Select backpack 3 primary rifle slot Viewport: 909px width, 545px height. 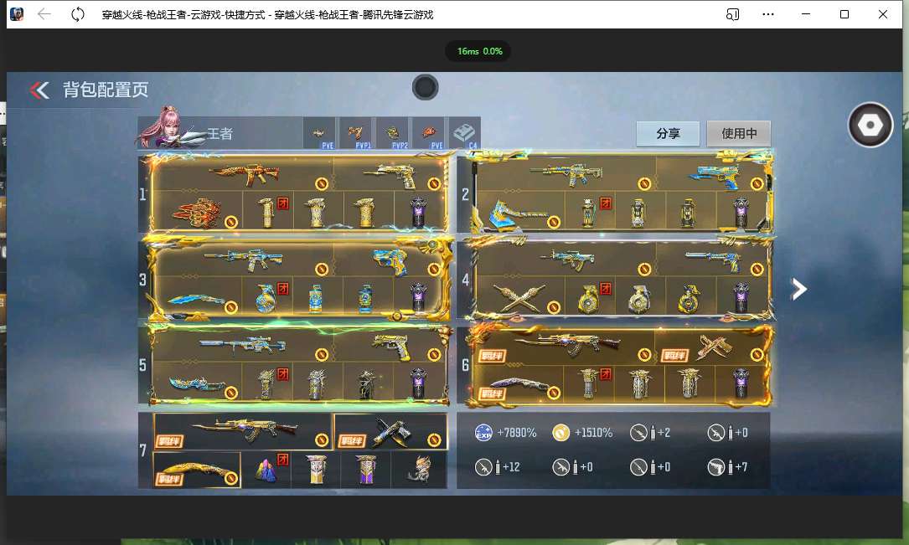244,259
